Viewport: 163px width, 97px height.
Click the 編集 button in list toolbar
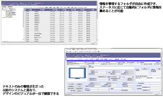coord(58,8)
